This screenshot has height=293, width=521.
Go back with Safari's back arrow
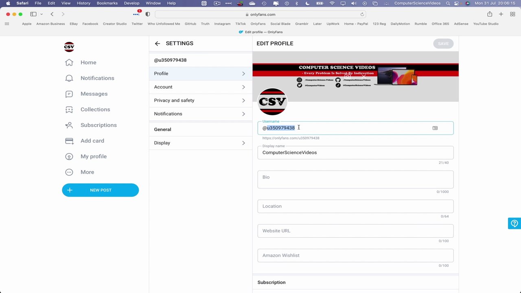(x=52, y=14)
